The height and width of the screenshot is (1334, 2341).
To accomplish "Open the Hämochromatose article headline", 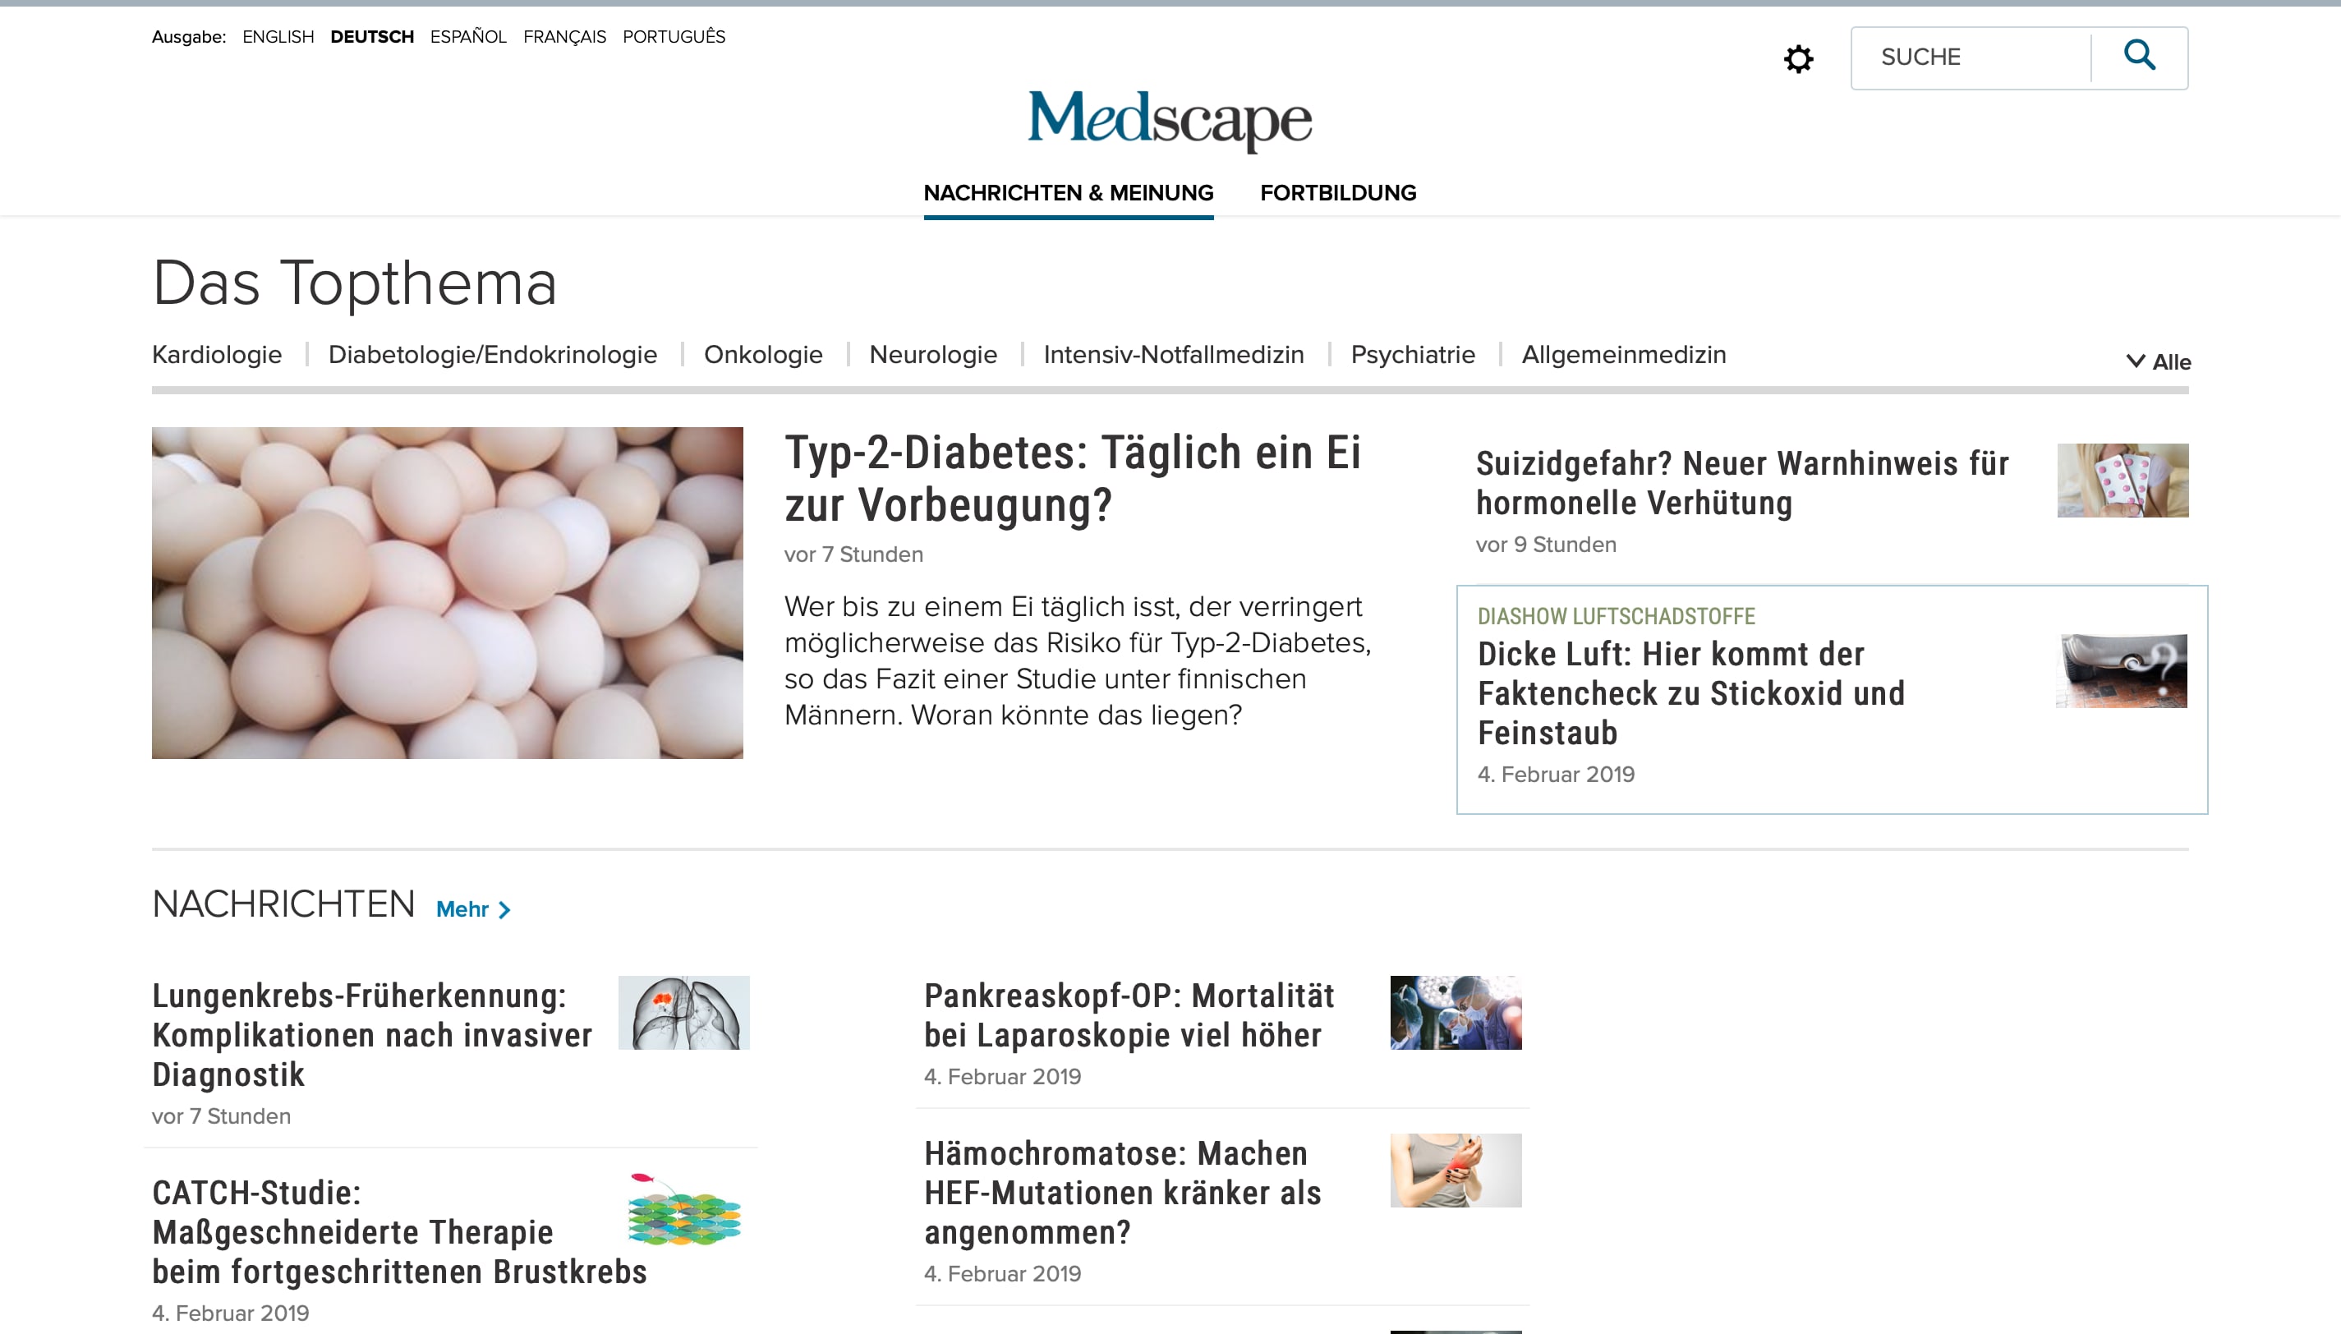I will point(1122,1193).
